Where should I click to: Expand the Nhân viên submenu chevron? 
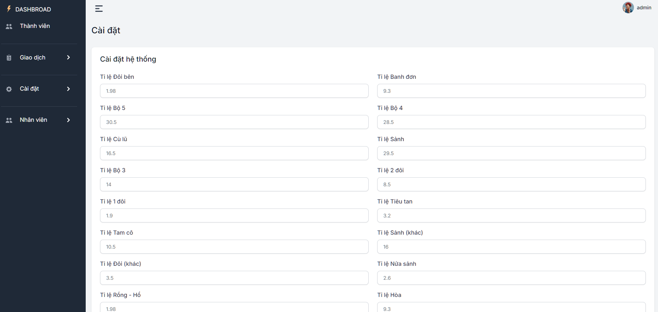pos(68,120)
